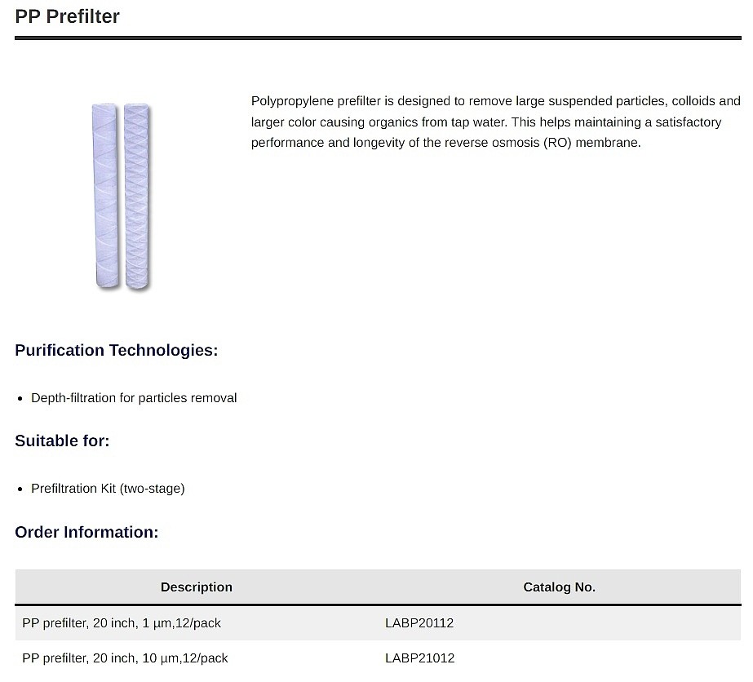The width and height of the screenshot is (753, 682).
Task: Click the line mentioning tap water
Action: [x=486, y=122]
